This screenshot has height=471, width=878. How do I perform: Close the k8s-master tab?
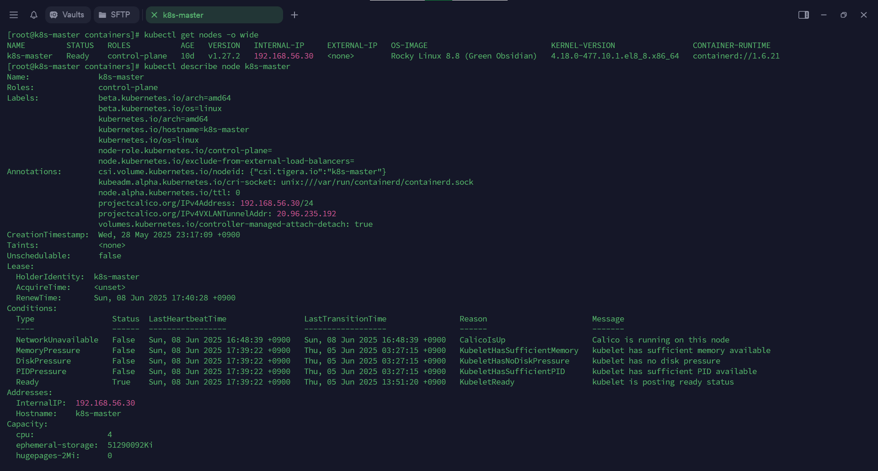[x=154, y=15]
